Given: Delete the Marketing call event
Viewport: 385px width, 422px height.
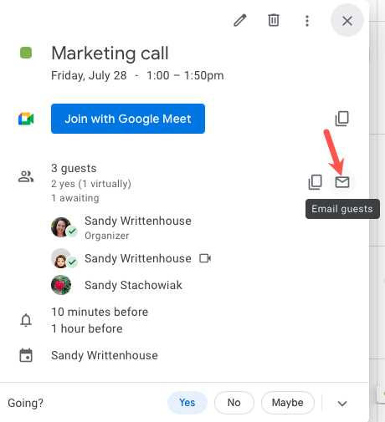Looking at the screenshot, I should tap(274, 20).
